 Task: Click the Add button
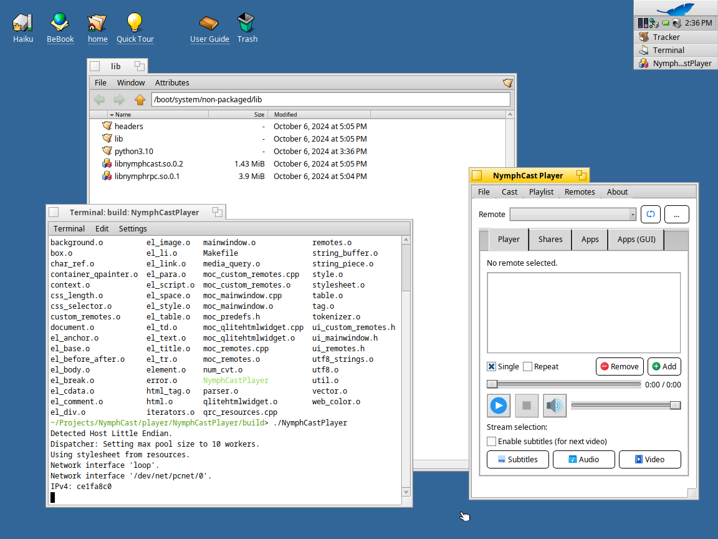pyautogui.click(x=664, y=367)
